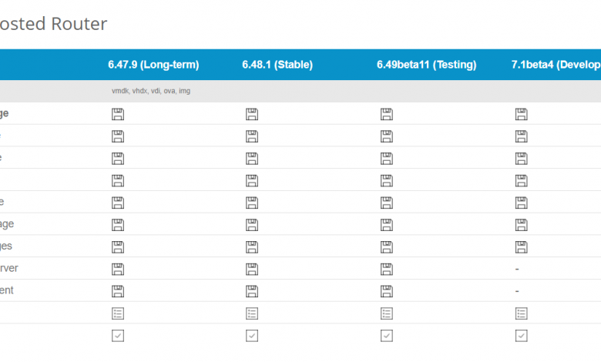Screen dimensions: 601x362
Task: Download the bold first-row image for 6.47.9 Long-term
Action: coord(118,114)
